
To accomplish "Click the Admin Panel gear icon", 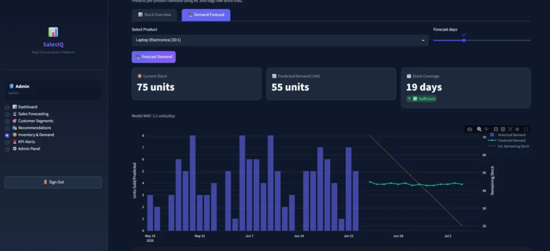I will (15, 149).
